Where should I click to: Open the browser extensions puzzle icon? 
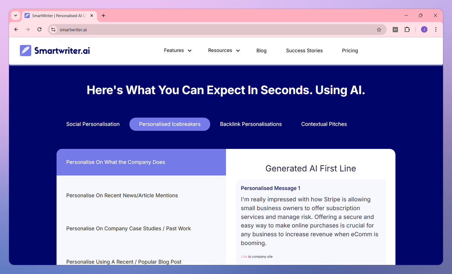tap(407, 29)
